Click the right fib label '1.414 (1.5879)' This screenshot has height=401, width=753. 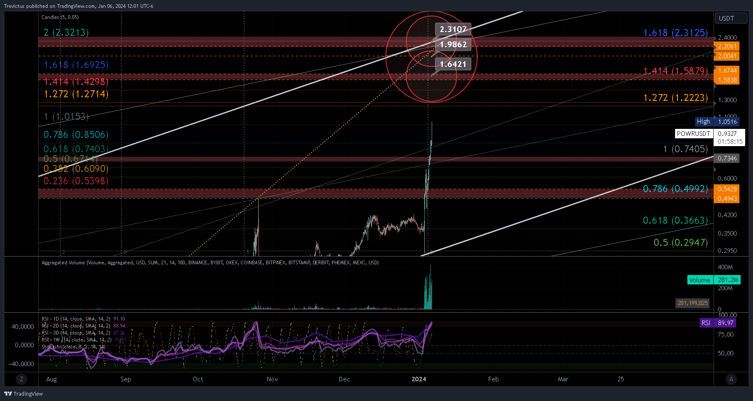pyautogui.click(x=675, y=71)
